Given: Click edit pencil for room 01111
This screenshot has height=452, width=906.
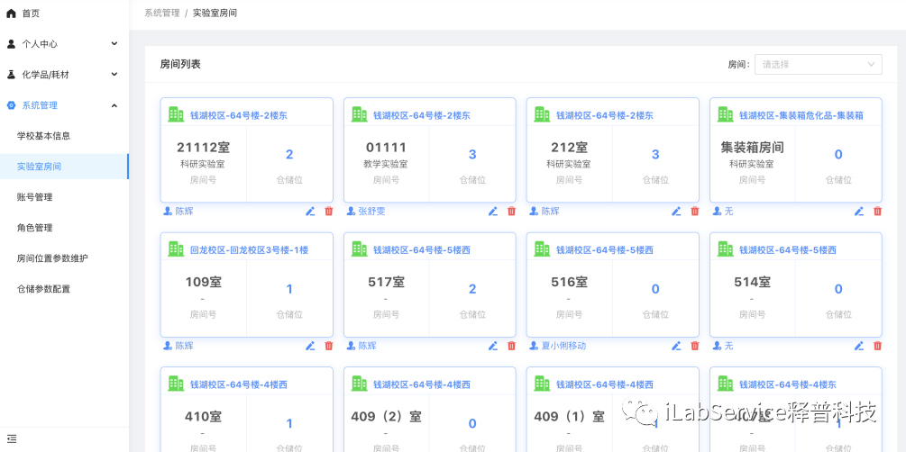Looking at the screenshot, I should [x=493, y=212].
